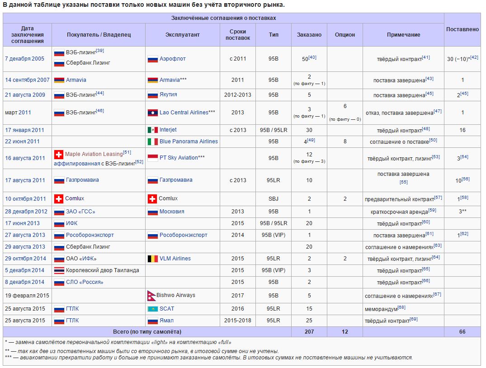
Task: Click the Поставлено column header
Action: (462, 29)
